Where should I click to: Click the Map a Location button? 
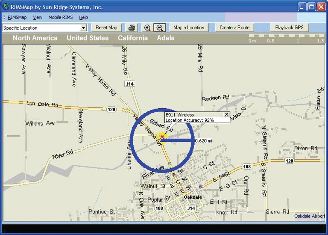coord(189,28)
